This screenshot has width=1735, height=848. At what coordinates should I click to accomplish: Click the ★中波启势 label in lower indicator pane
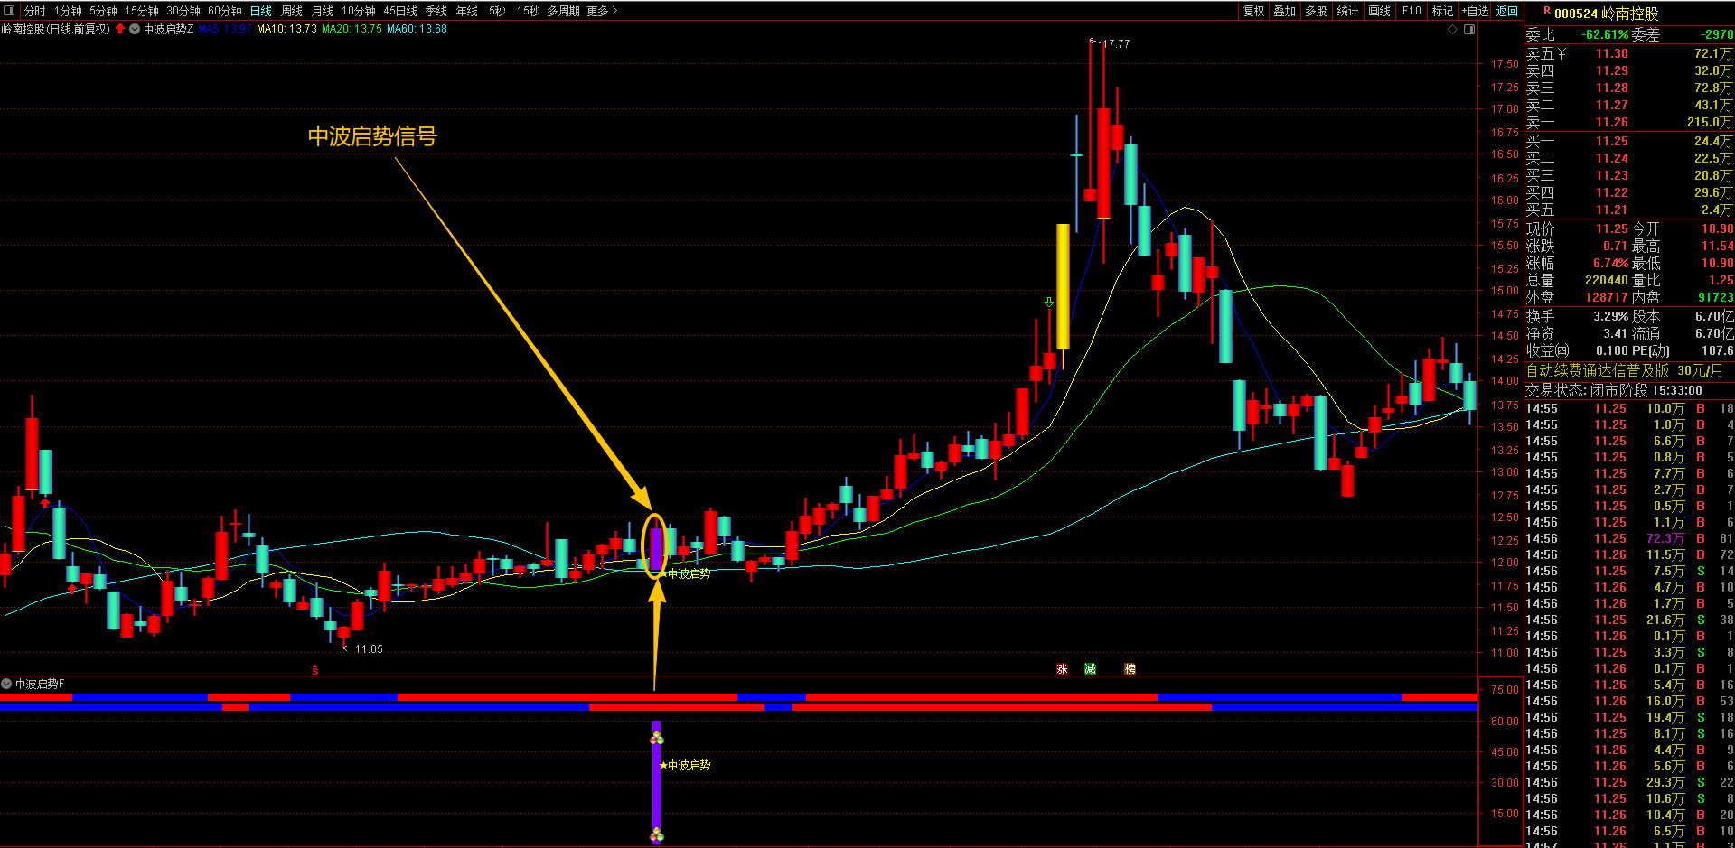[x=685, y=765]
